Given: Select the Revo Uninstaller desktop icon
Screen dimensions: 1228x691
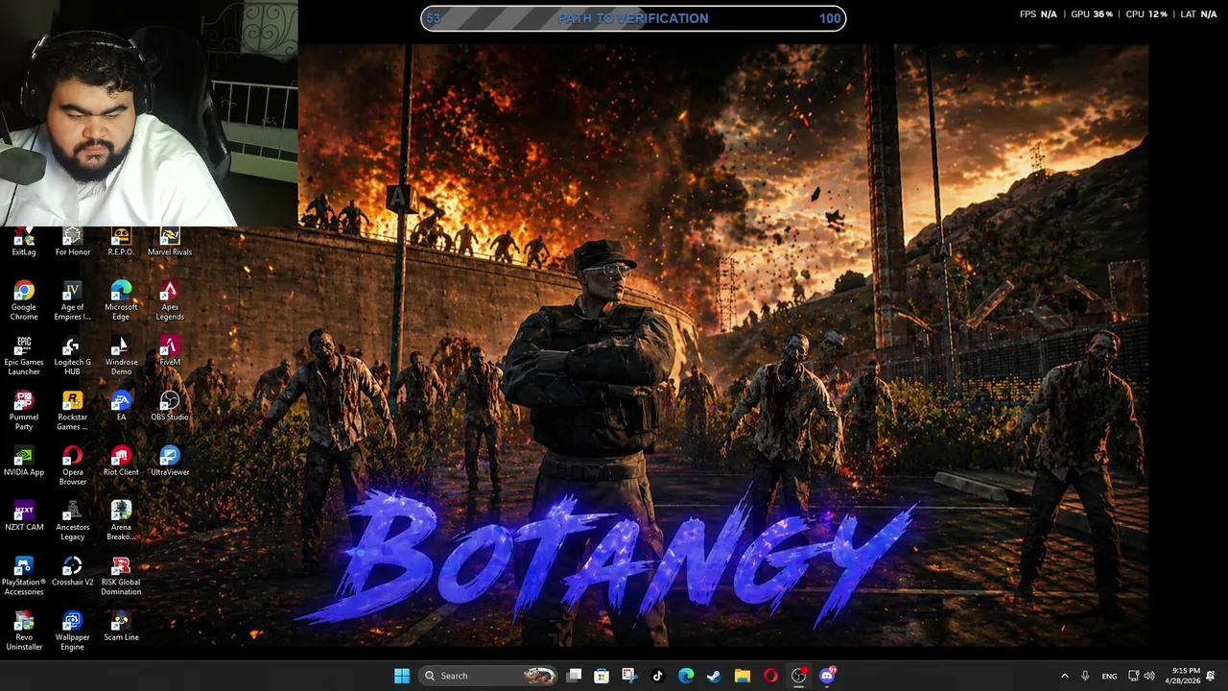Looking at the screenshot, I should click(24, 631).
